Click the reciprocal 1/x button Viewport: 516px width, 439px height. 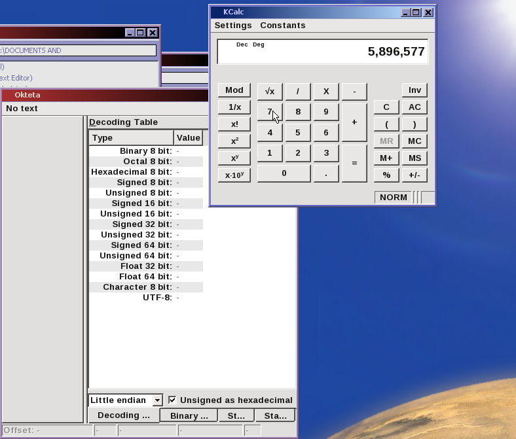(x=234, y=107)
